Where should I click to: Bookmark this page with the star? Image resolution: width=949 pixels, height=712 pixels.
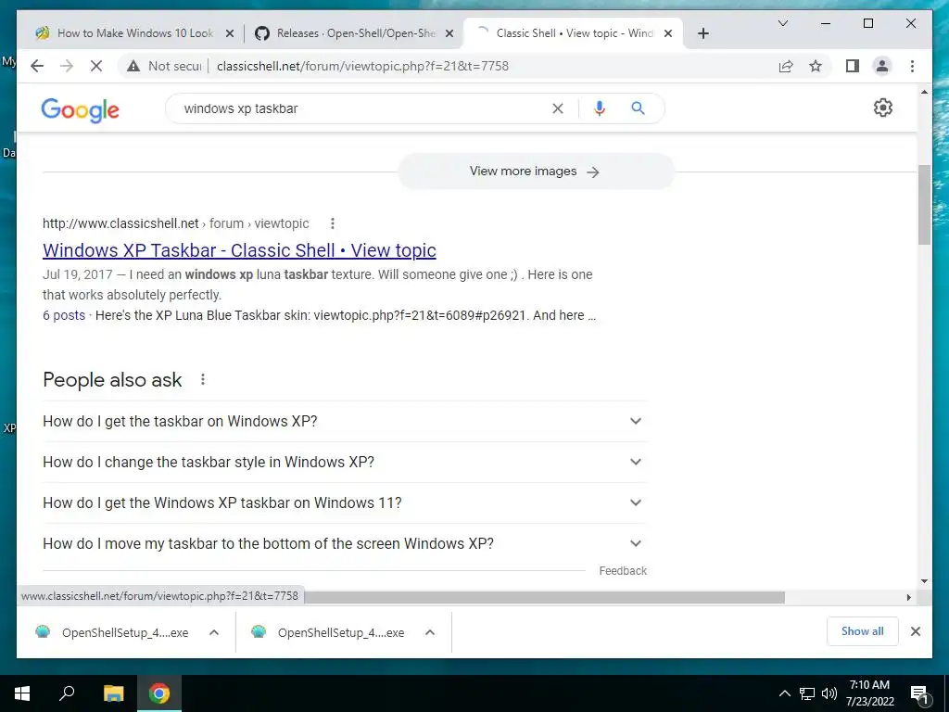pyautogui.click(x=816, y=66)
